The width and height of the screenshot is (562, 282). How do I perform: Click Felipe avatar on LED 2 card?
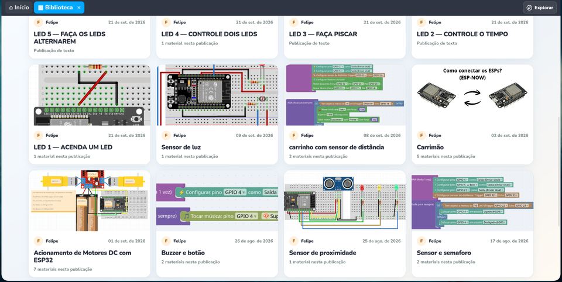tap(421, 22)
